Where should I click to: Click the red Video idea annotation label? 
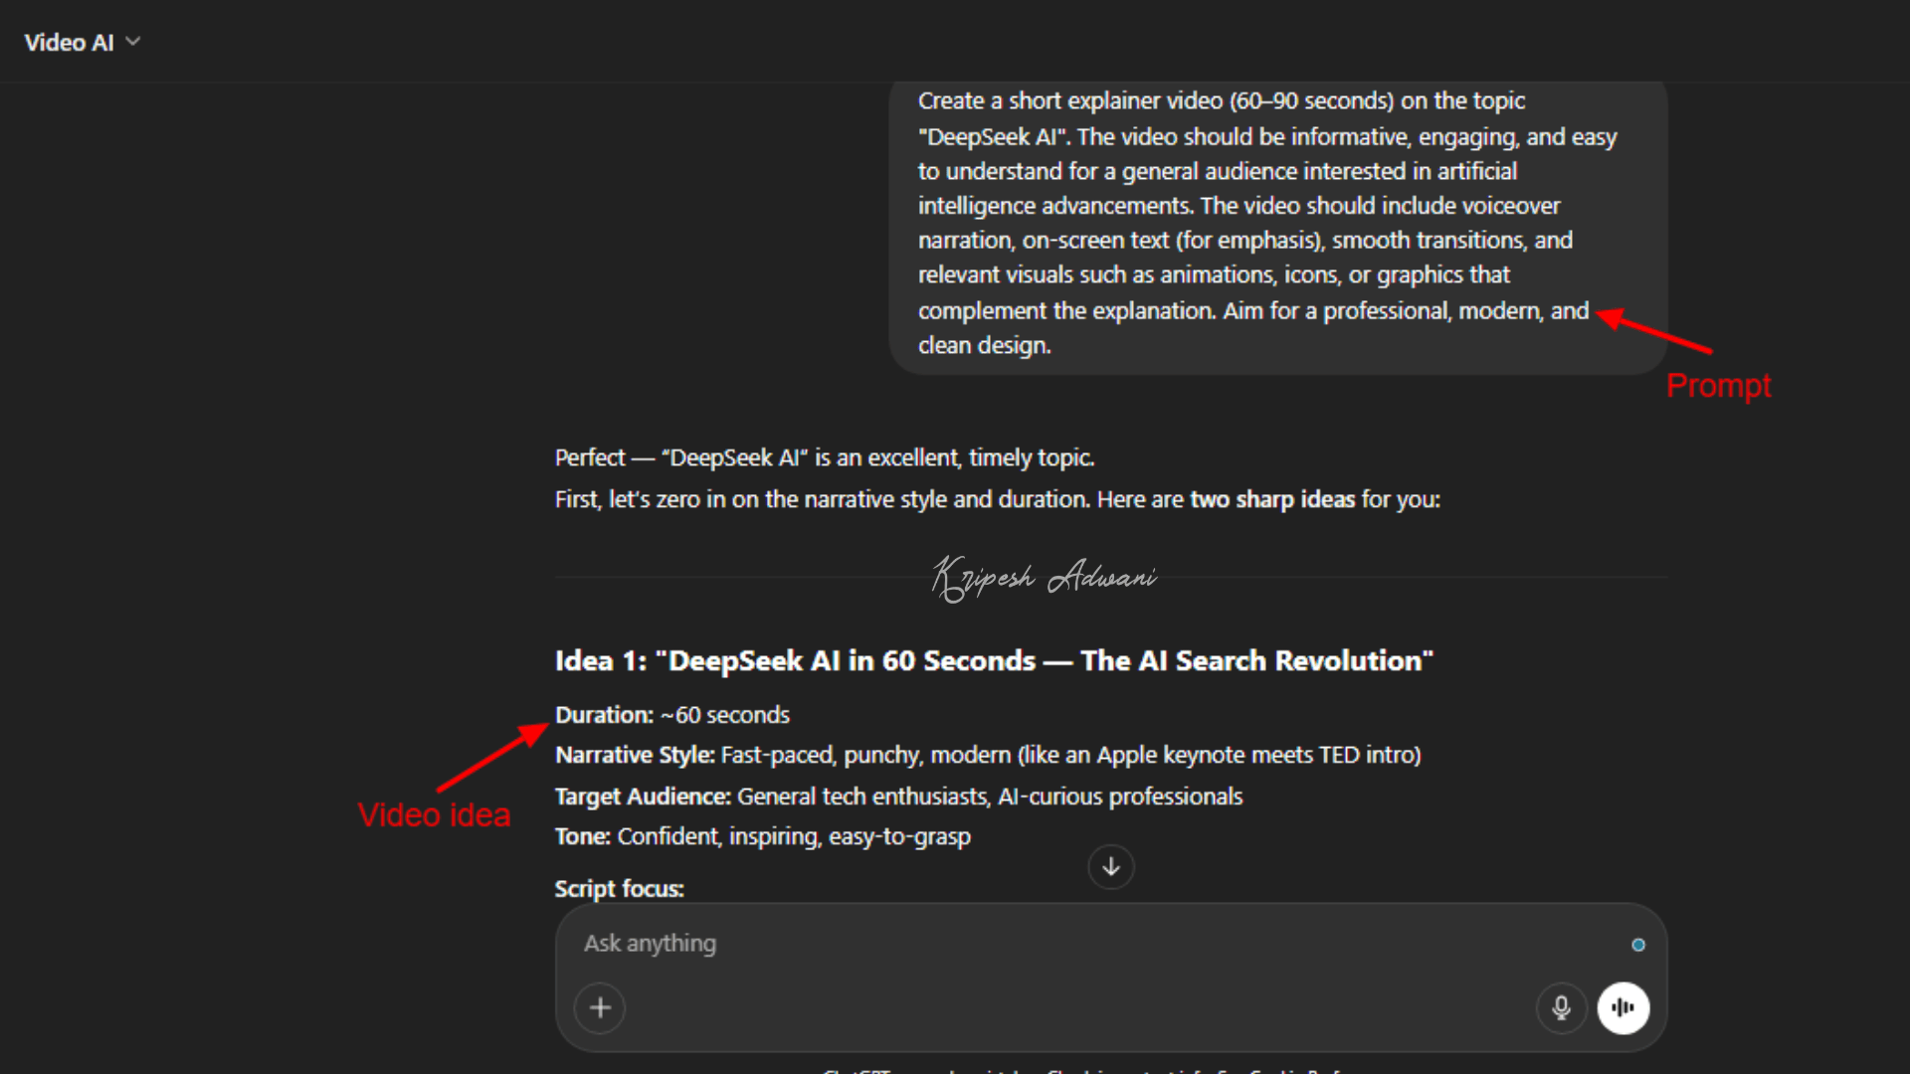coord(434,815)
